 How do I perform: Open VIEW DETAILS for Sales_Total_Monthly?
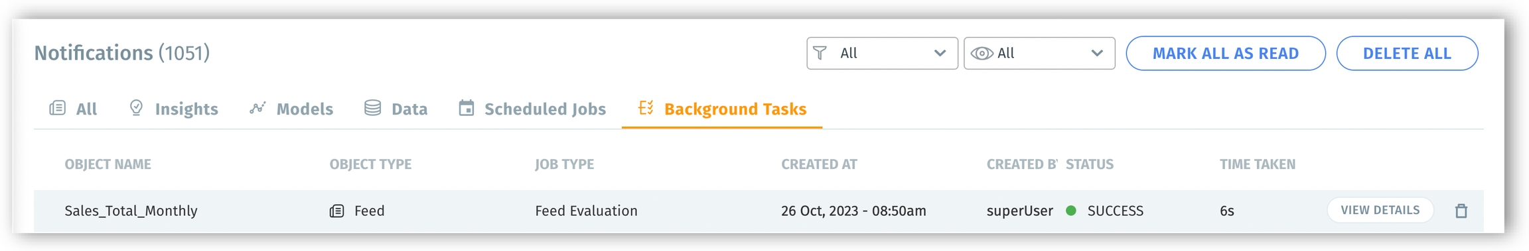pos(1380,211)
